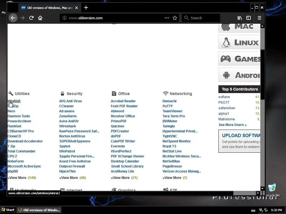
Task: Open the HijackThis link
Action: pos(67,171)
